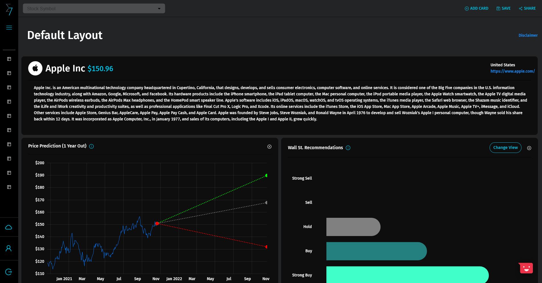The width and height of the screenshot is (542, 283).
Task: Click the gray median prediction point
Action: click(x=266, y=203)
